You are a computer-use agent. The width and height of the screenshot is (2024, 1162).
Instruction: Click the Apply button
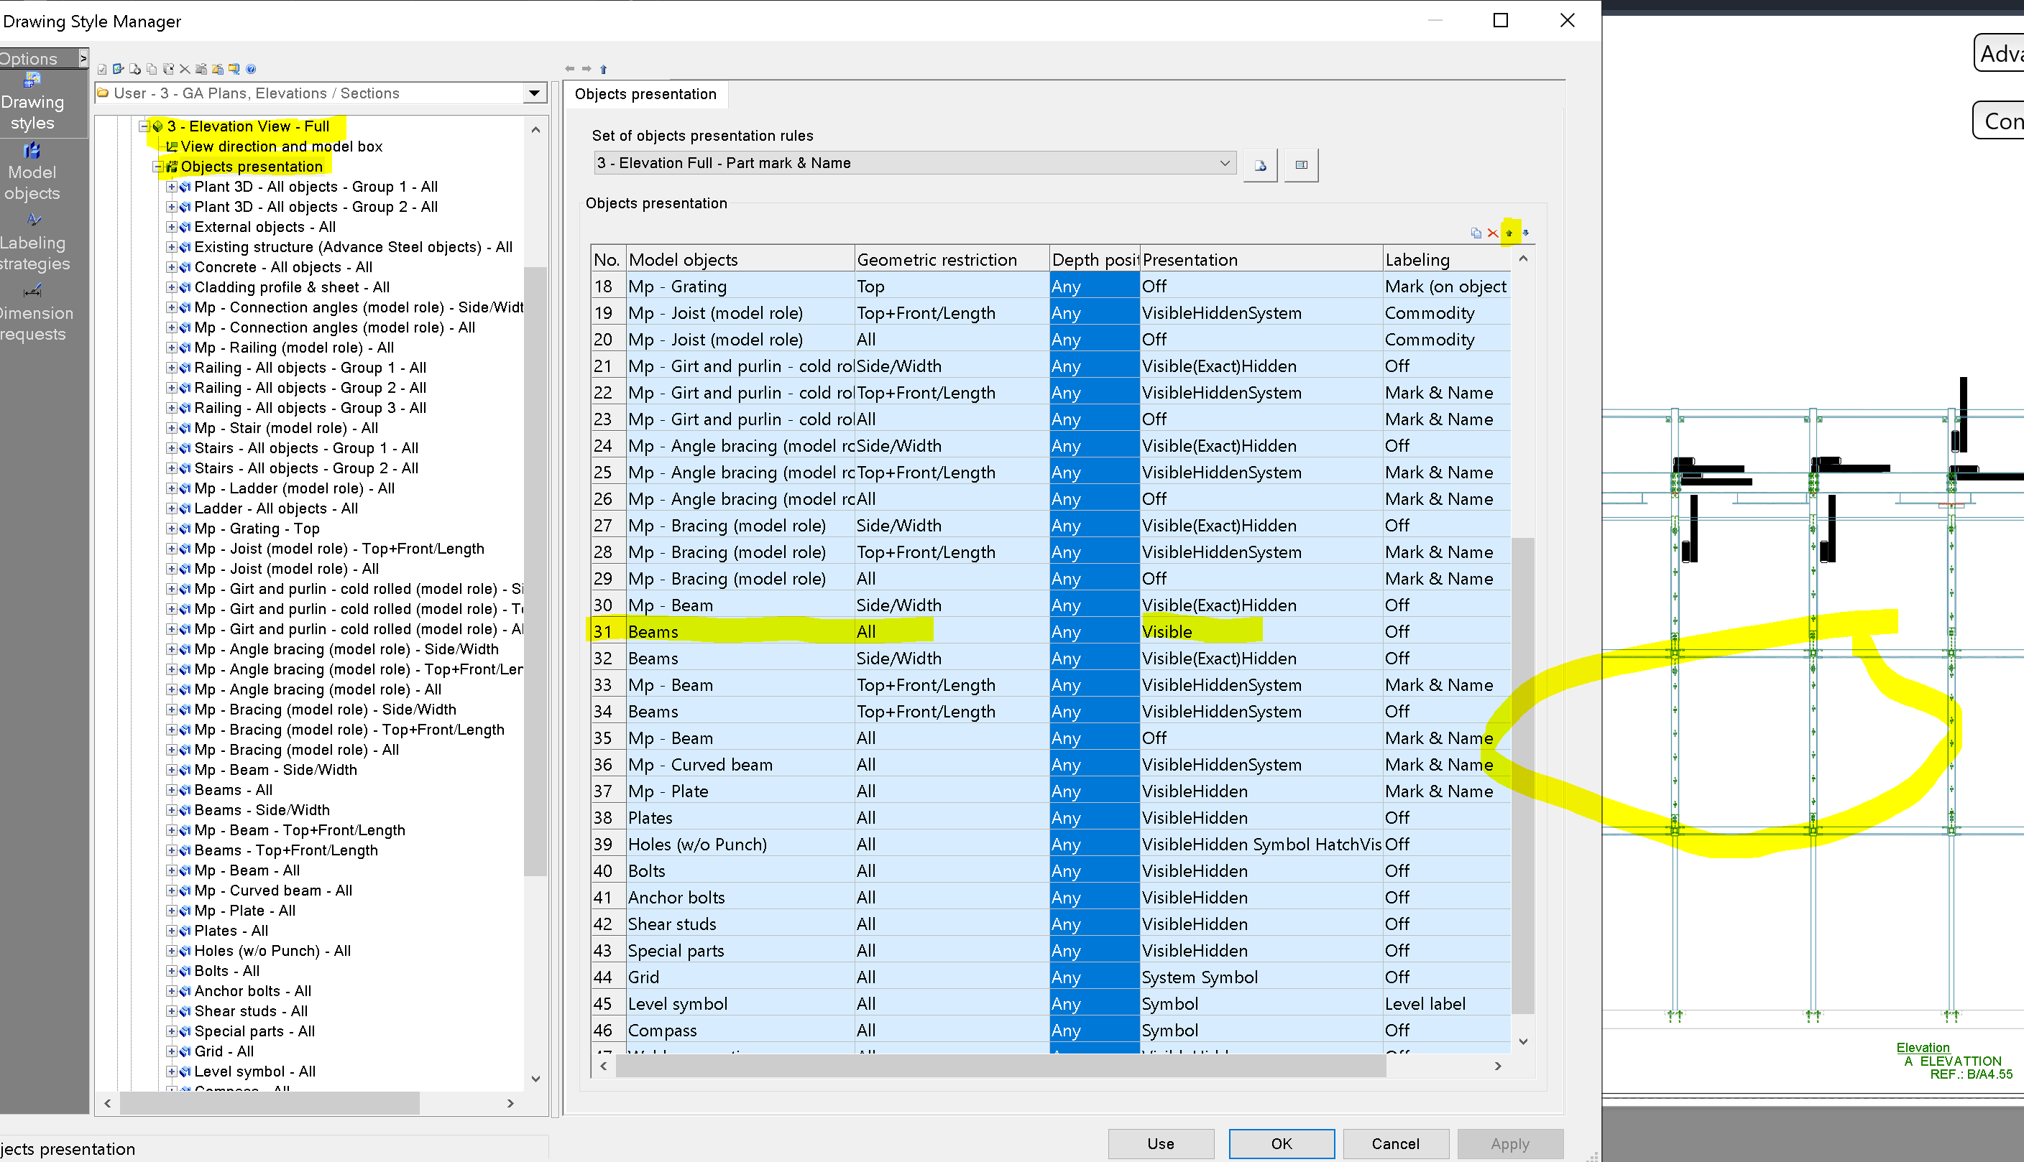tap(1509, 1143)
